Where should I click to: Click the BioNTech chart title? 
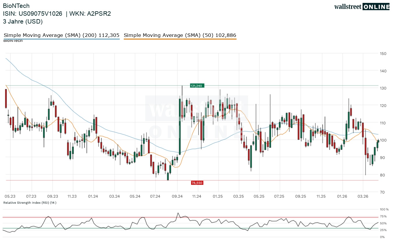tap(16, 6)
